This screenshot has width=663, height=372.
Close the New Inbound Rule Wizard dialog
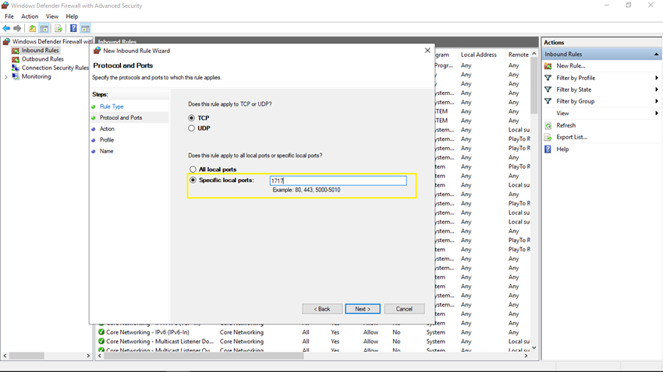pyautogui.click(x=427, y=50)
